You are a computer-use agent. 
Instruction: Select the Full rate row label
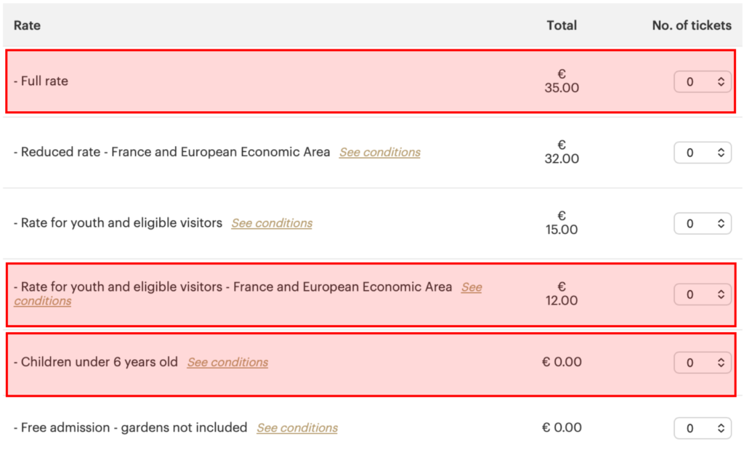[x=43, y=81]
